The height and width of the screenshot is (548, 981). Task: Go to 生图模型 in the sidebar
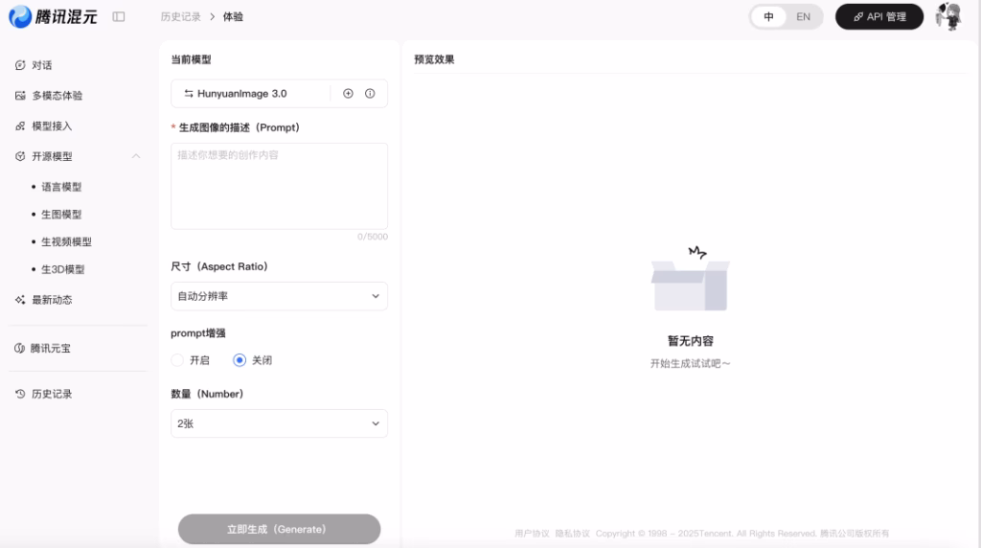click(61, 215)
